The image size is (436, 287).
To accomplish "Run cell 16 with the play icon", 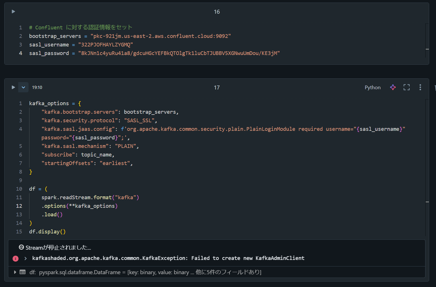I will tap(13, 12).
